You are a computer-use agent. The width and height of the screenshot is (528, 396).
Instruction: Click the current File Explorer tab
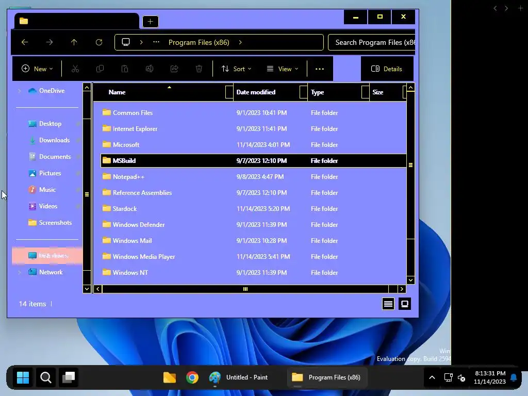tap(77, 21)
